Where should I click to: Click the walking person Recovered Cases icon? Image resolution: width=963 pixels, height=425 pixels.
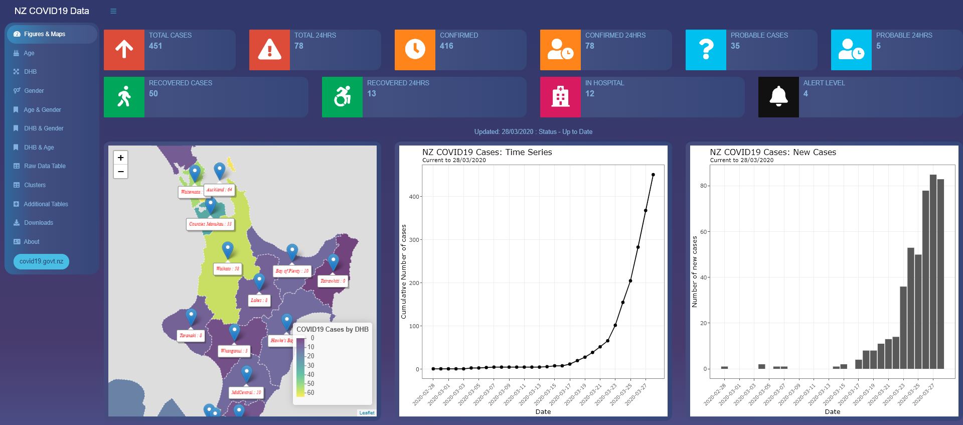coord(124,97)
